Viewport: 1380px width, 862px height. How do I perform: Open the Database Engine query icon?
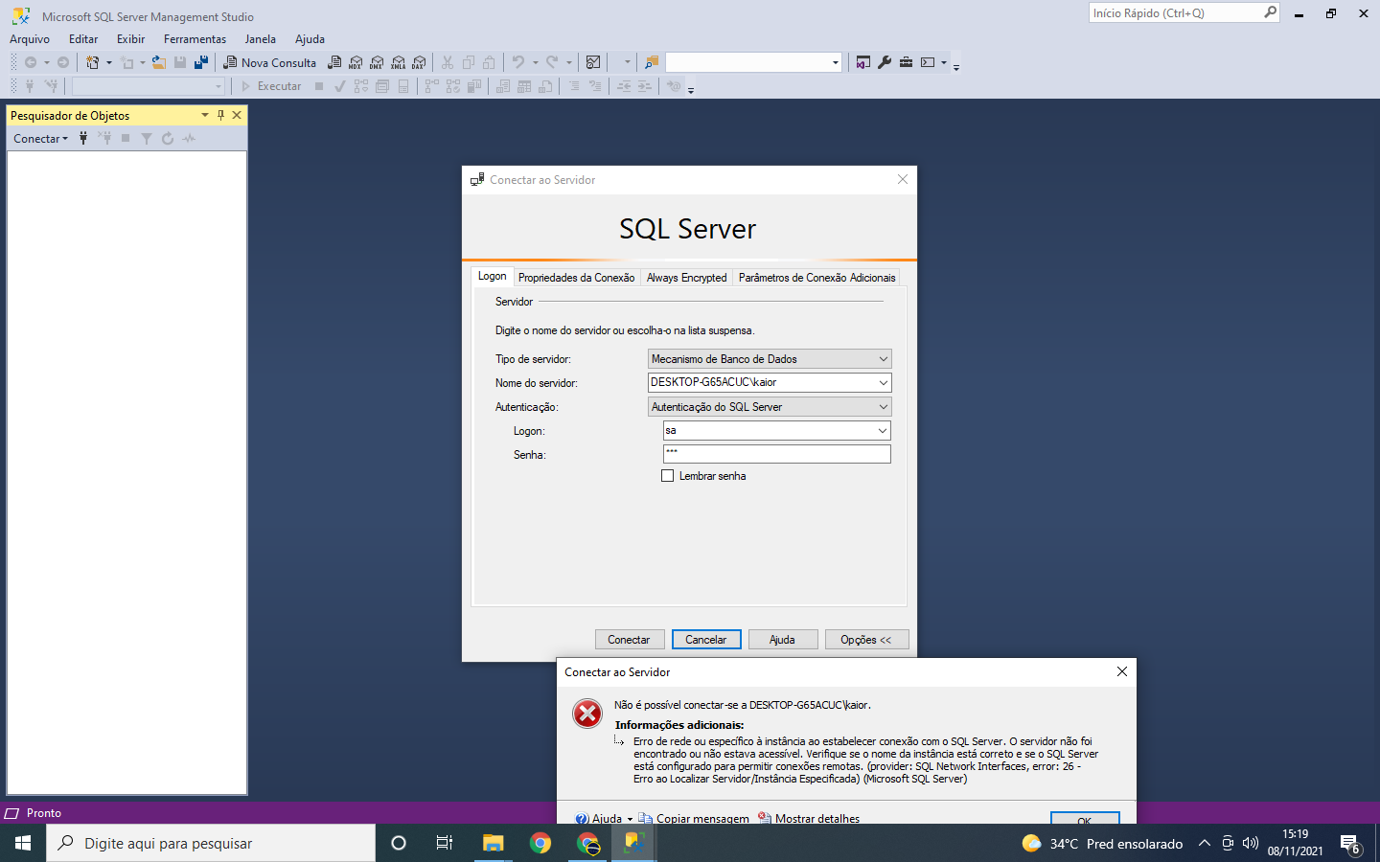(334, 62)
